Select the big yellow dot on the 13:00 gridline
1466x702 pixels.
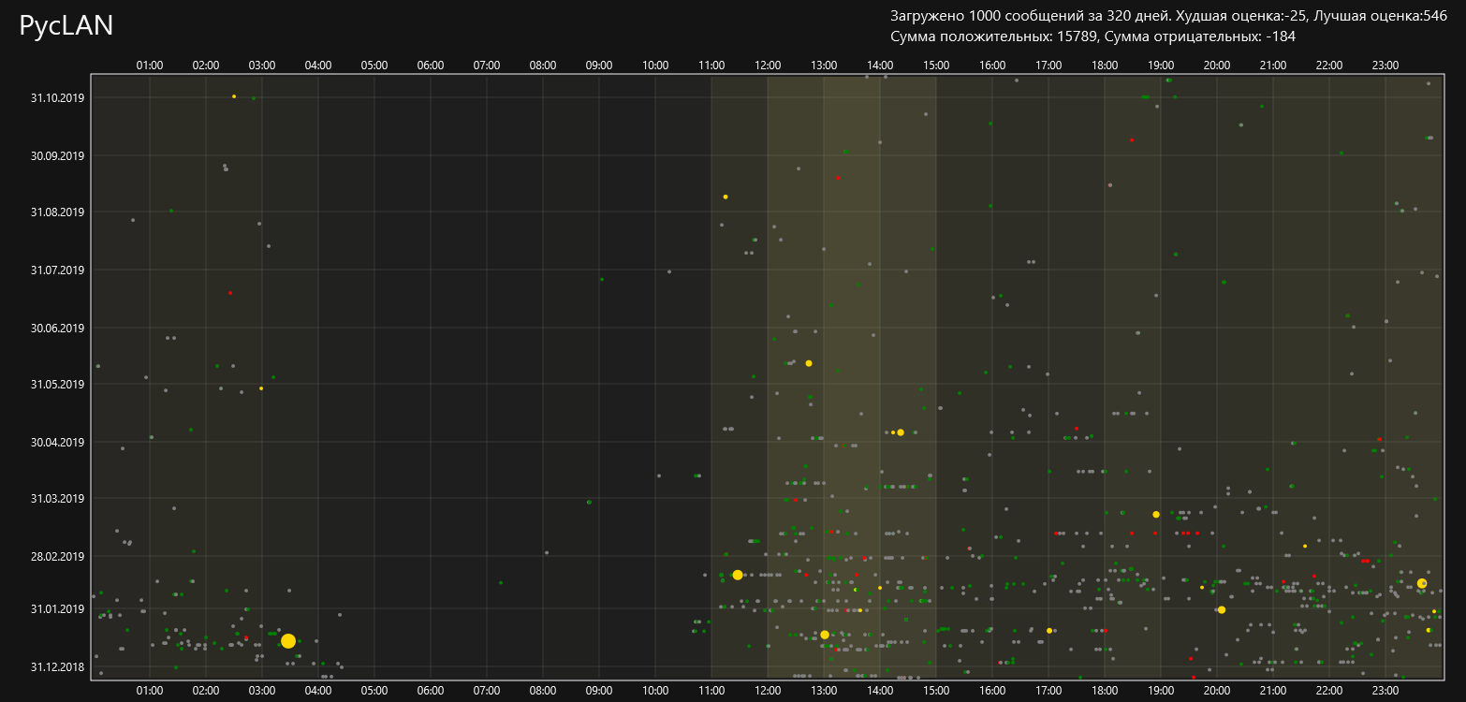coord(825,635)
